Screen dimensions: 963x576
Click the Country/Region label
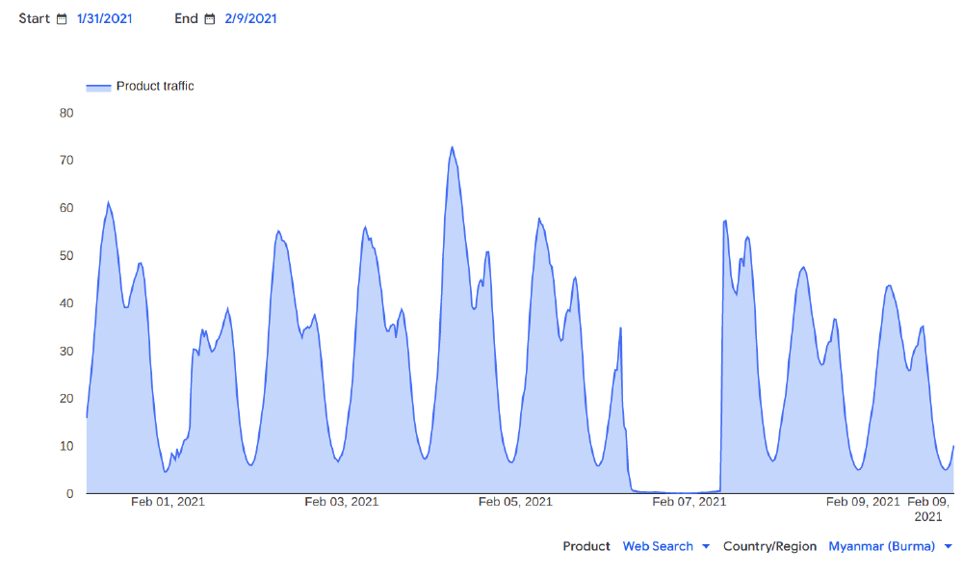tap(770, 546)
